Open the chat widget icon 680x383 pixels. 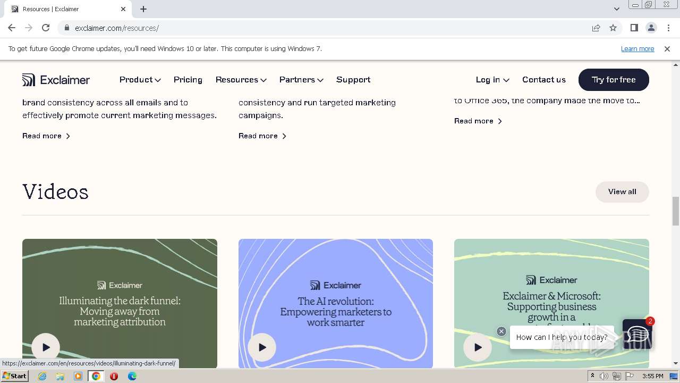637,334
